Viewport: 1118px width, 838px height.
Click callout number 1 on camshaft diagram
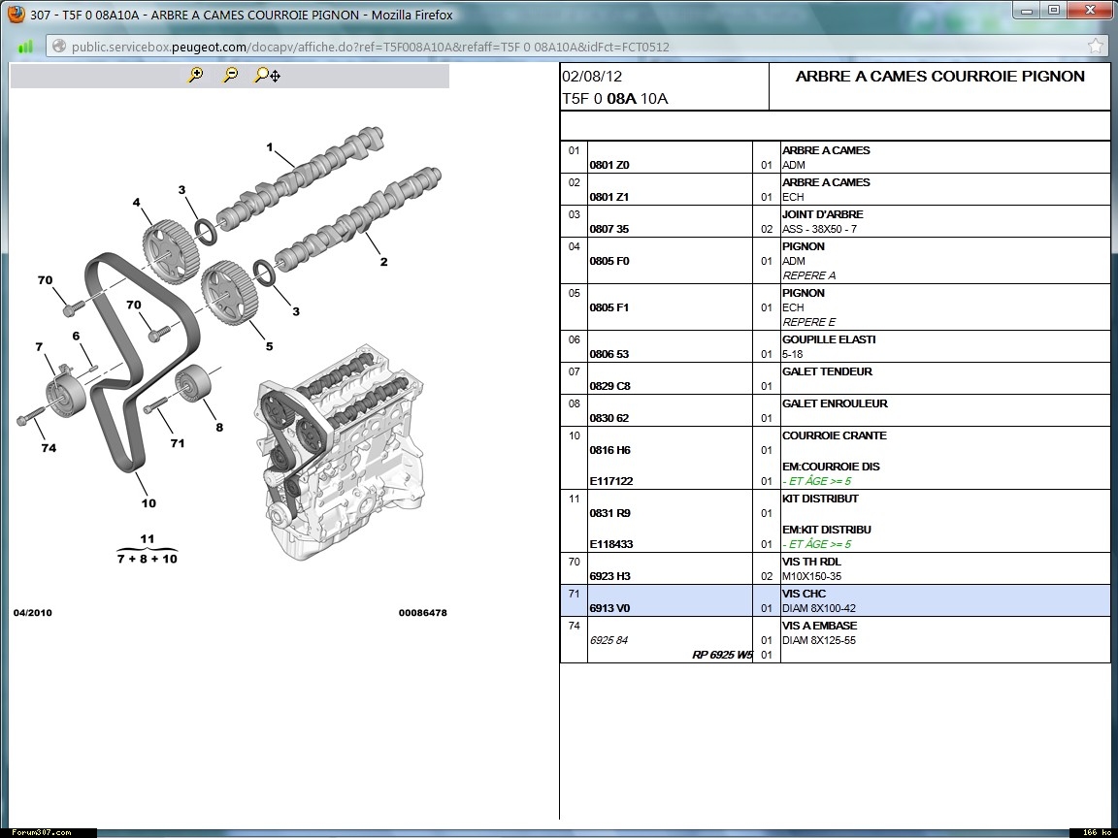tap(270, 147)
